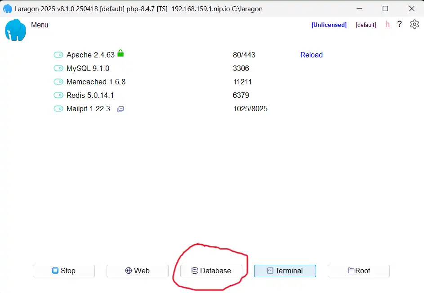
Task: Open the Mailpit mail inbox icon
Action: 121,109
